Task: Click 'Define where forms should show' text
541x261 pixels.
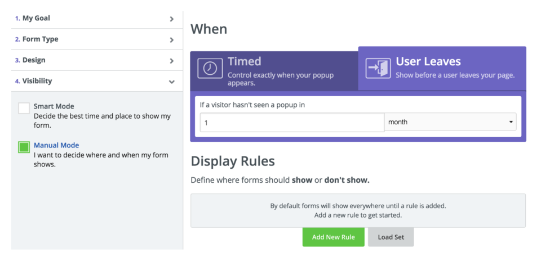Action: (280, 180)
